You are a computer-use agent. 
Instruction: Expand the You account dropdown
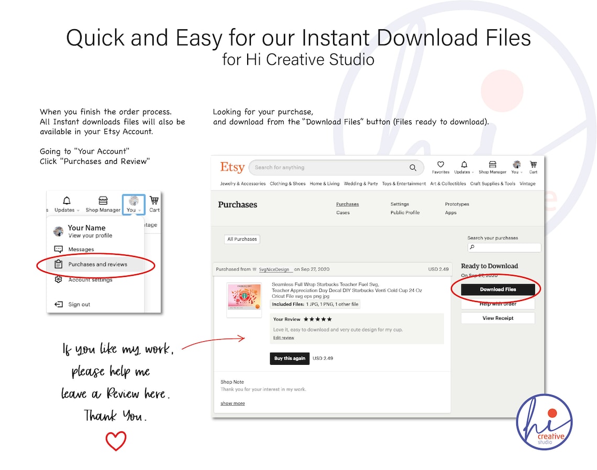(134, 205)
